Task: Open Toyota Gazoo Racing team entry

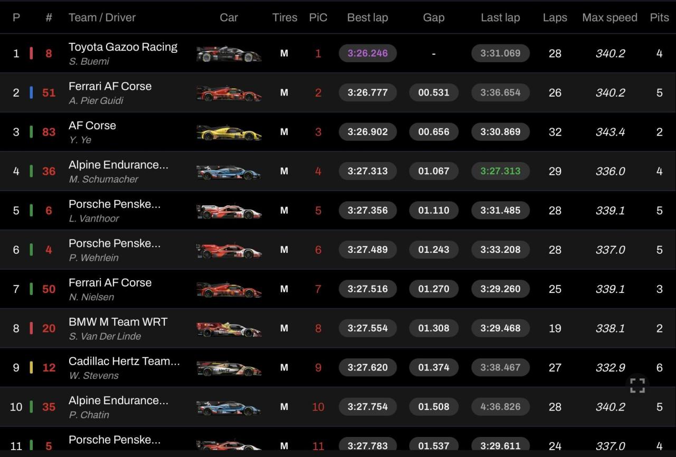Action: pyautogui.click(x=123, y=47)
